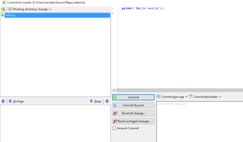Click the Stage button
This screenshot has width=243, height=142.
coord(96,101)
